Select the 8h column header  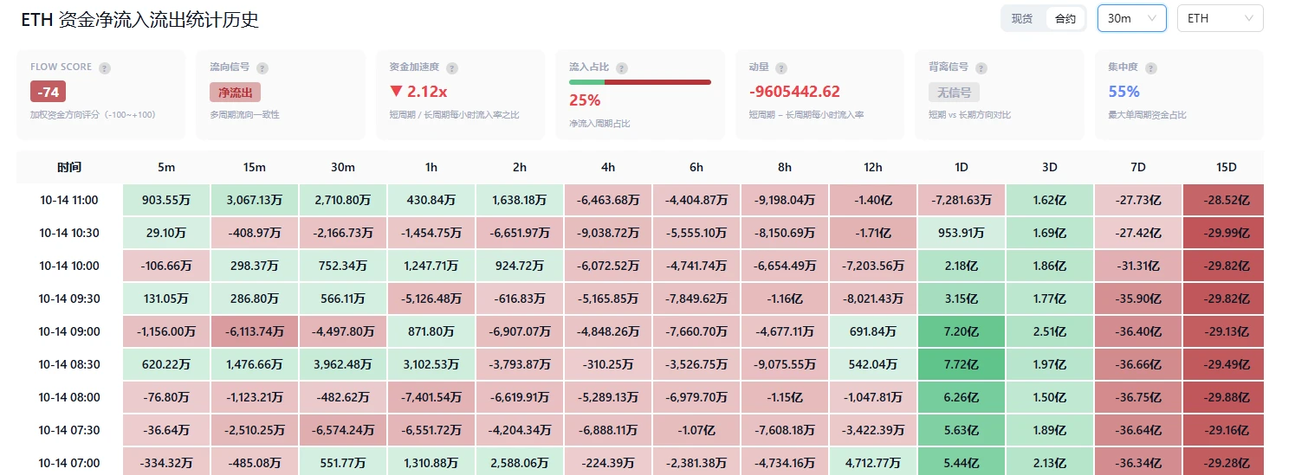pos(785,167)
